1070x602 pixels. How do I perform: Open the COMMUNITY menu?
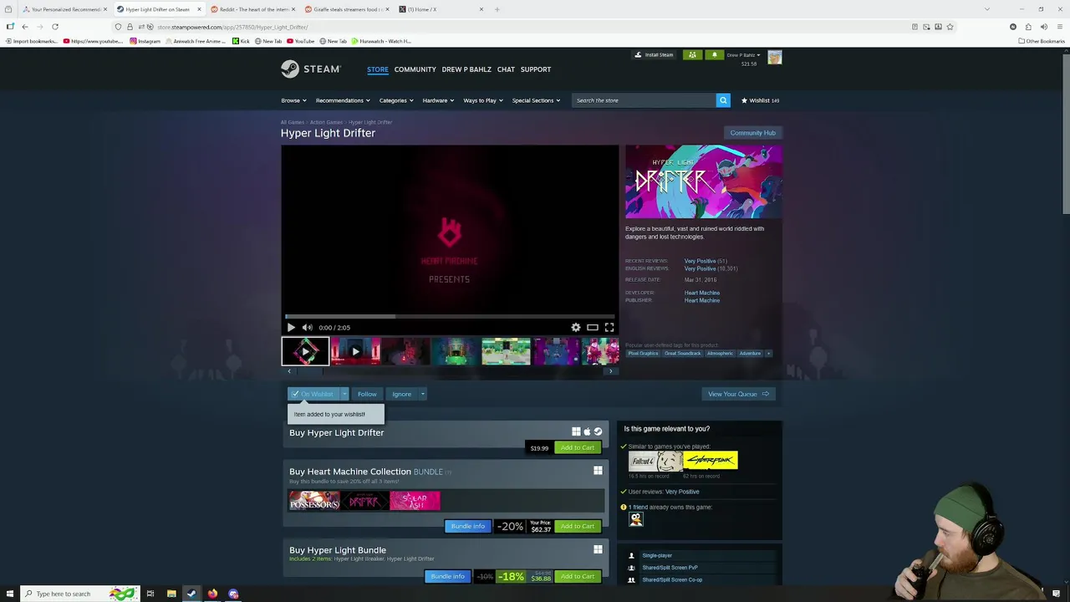tap(415, 69)
